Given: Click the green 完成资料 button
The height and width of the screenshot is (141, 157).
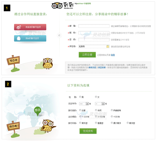Looking at the screenshot, I should 88,131.
